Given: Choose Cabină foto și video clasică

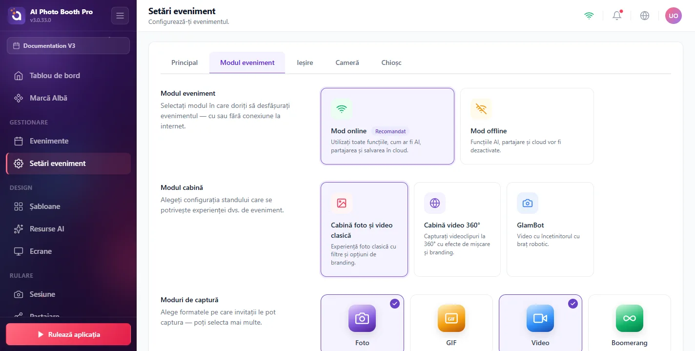Looking at the screenshot, I should [x=364, y=229].
